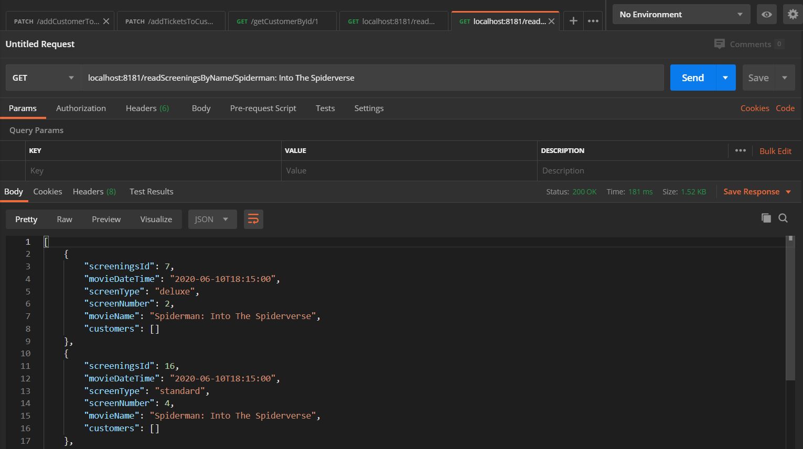
Task: Open the request Body tab
Action: tap(201, 108)
